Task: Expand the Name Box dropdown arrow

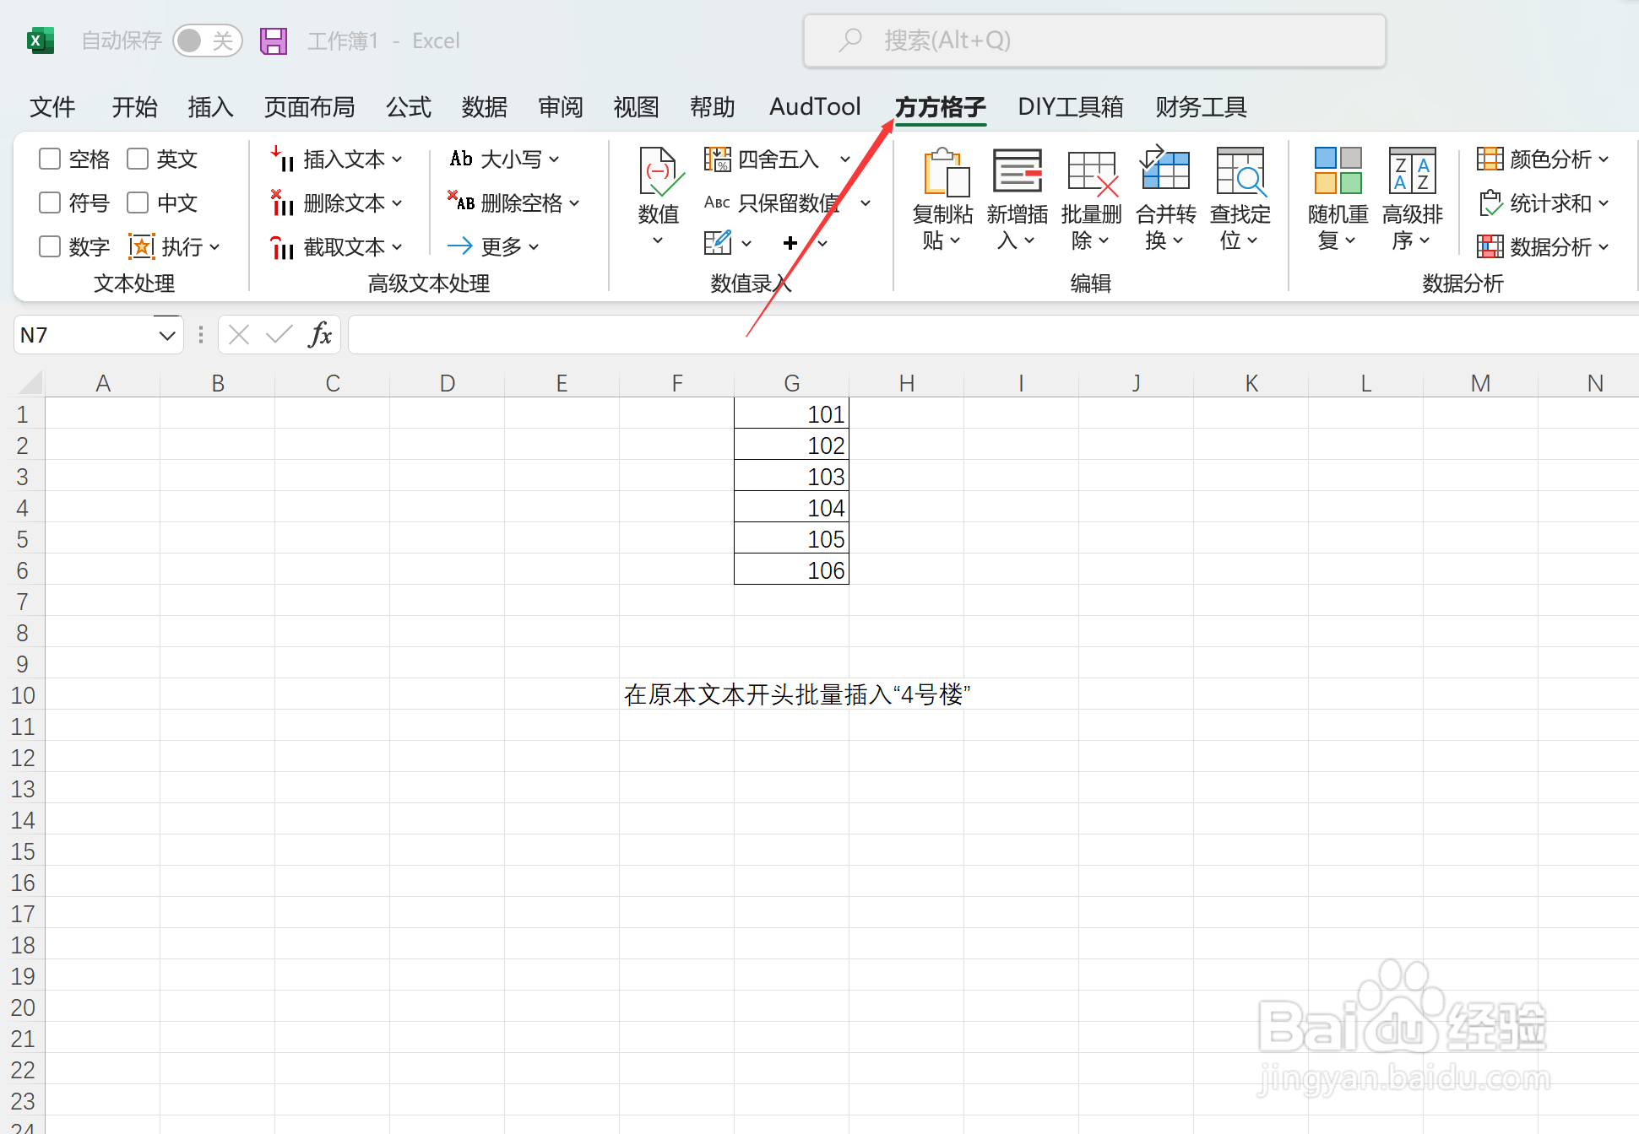Action: [x=167, y=335]
